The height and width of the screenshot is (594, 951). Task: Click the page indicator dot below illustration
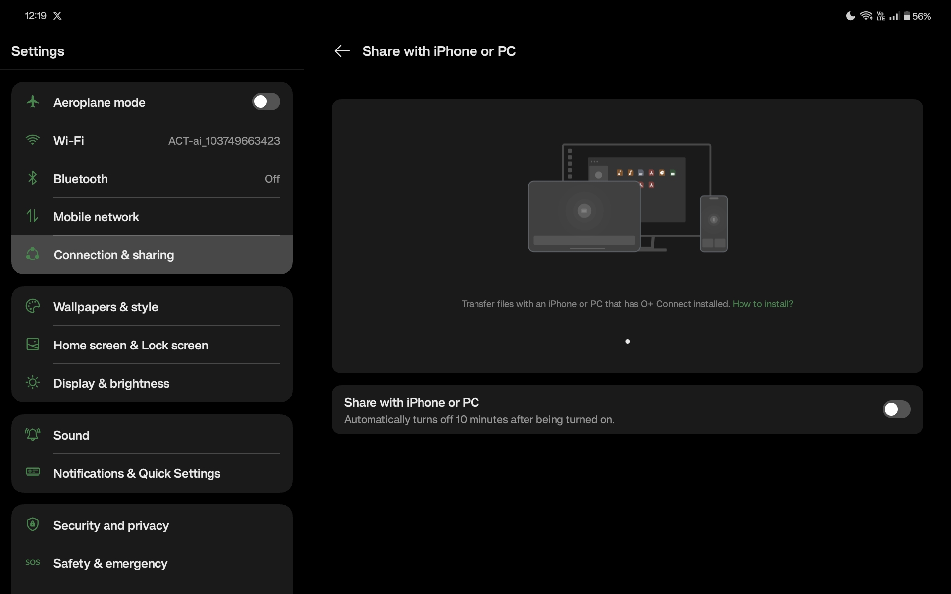point(628,341)
